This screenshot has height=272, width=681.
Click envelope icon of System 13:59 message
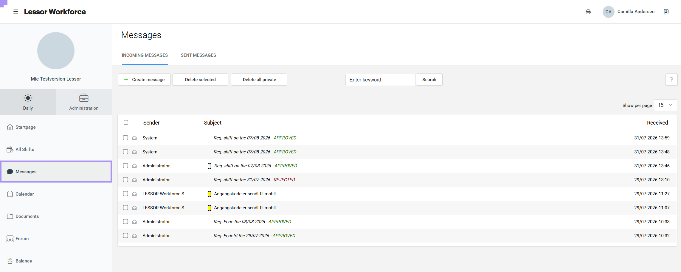coord(134,138)
